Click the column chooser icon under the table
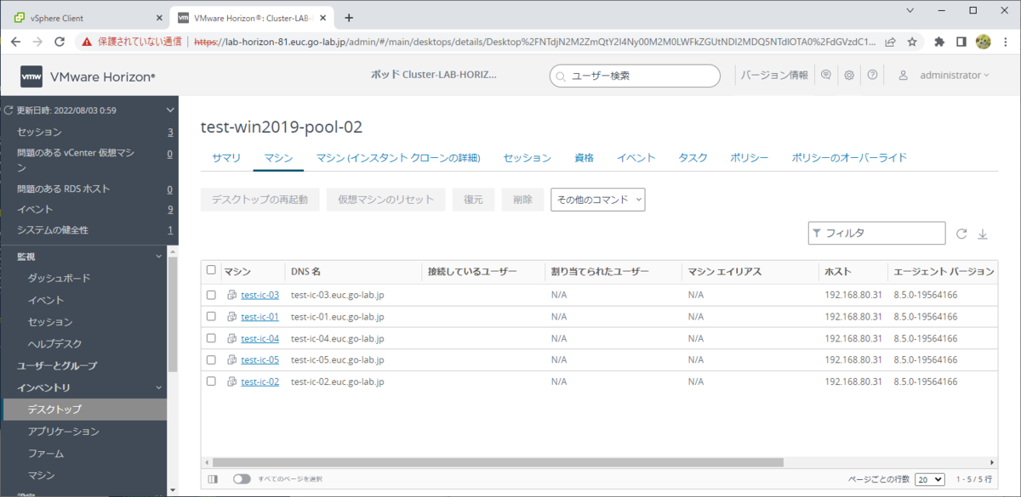This screenshot has width=1021, height=497. pyautogui.click(x=213, y=479)
